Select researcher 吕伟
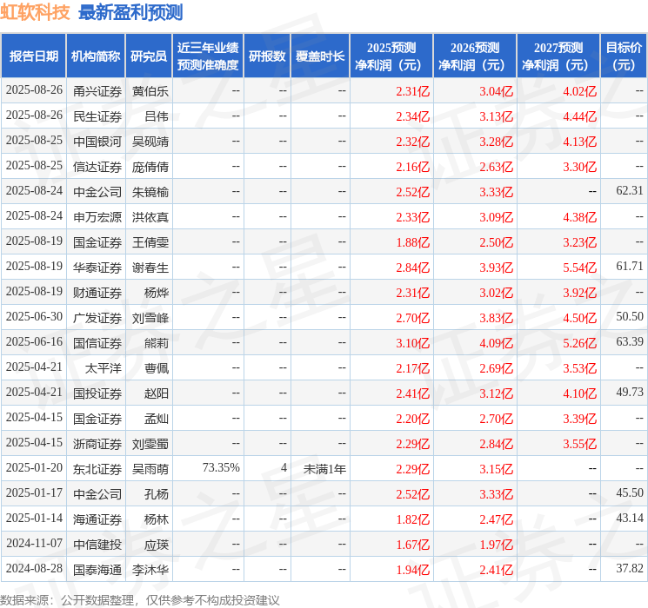This screenshot has width=648, height=608. (157, 116)
